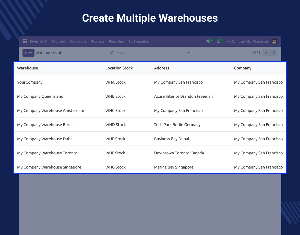This screenshot has width=300, height=235.
Task: Click the Warehouses breadcrumb title
Action: click(x=46, y=53)
